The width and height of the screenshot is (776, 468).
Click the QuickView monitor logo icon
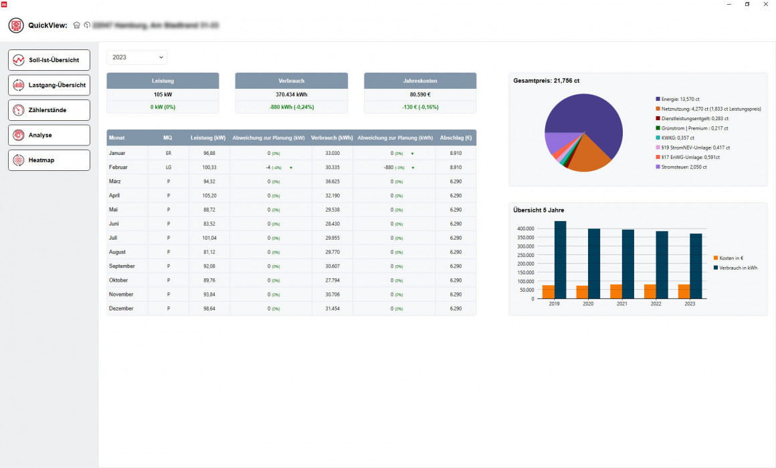click(x=16, y=25)
